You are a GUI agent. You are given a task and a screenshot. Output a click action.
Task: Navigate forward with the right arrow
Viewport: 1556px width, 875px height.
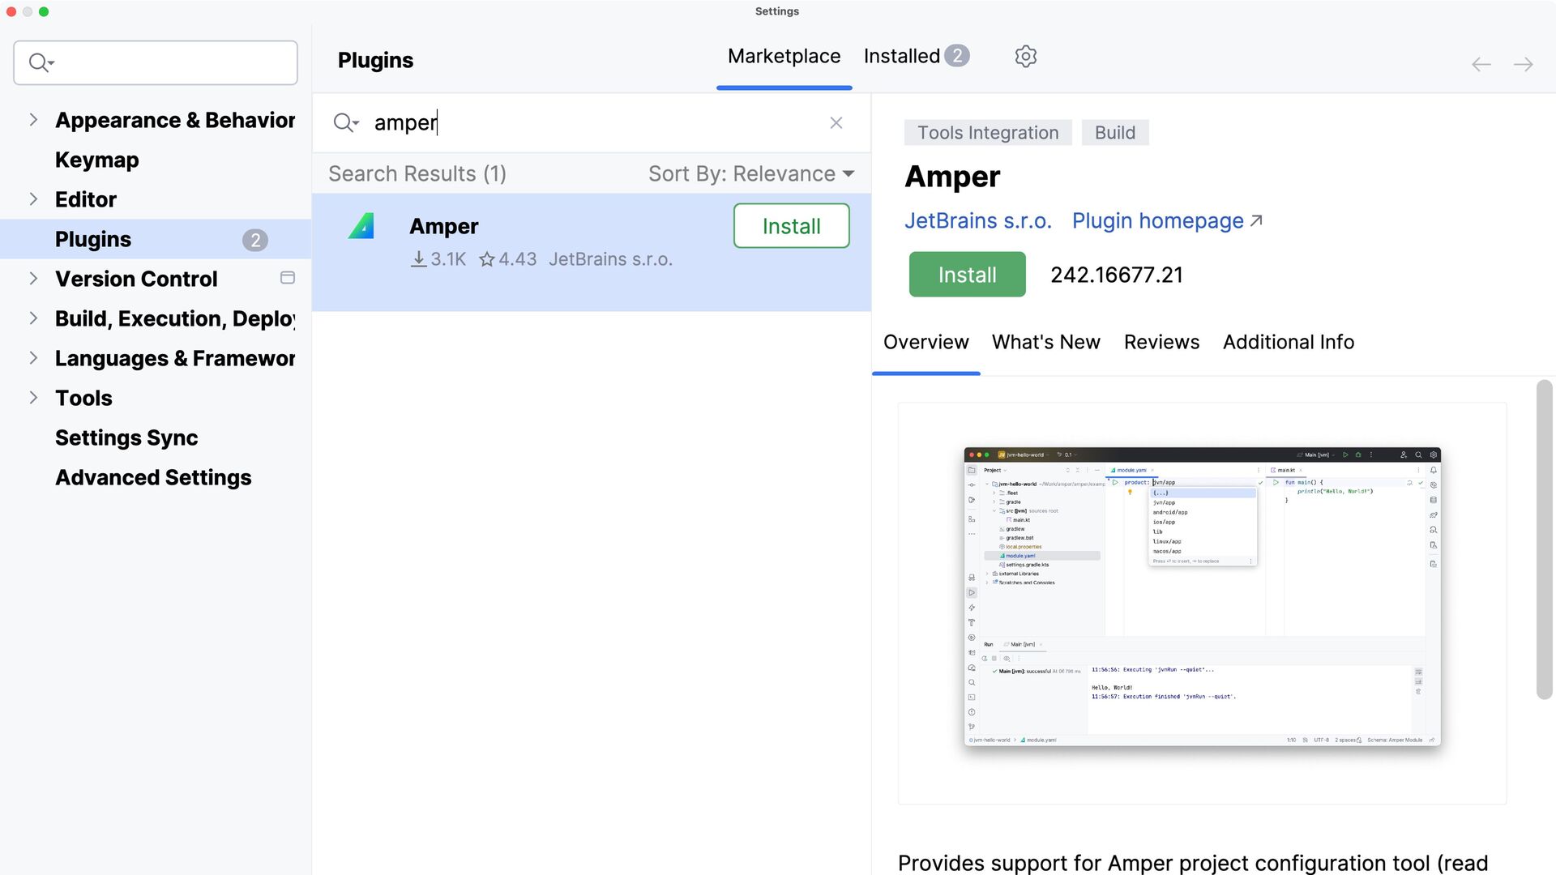tap(1523, 65)
